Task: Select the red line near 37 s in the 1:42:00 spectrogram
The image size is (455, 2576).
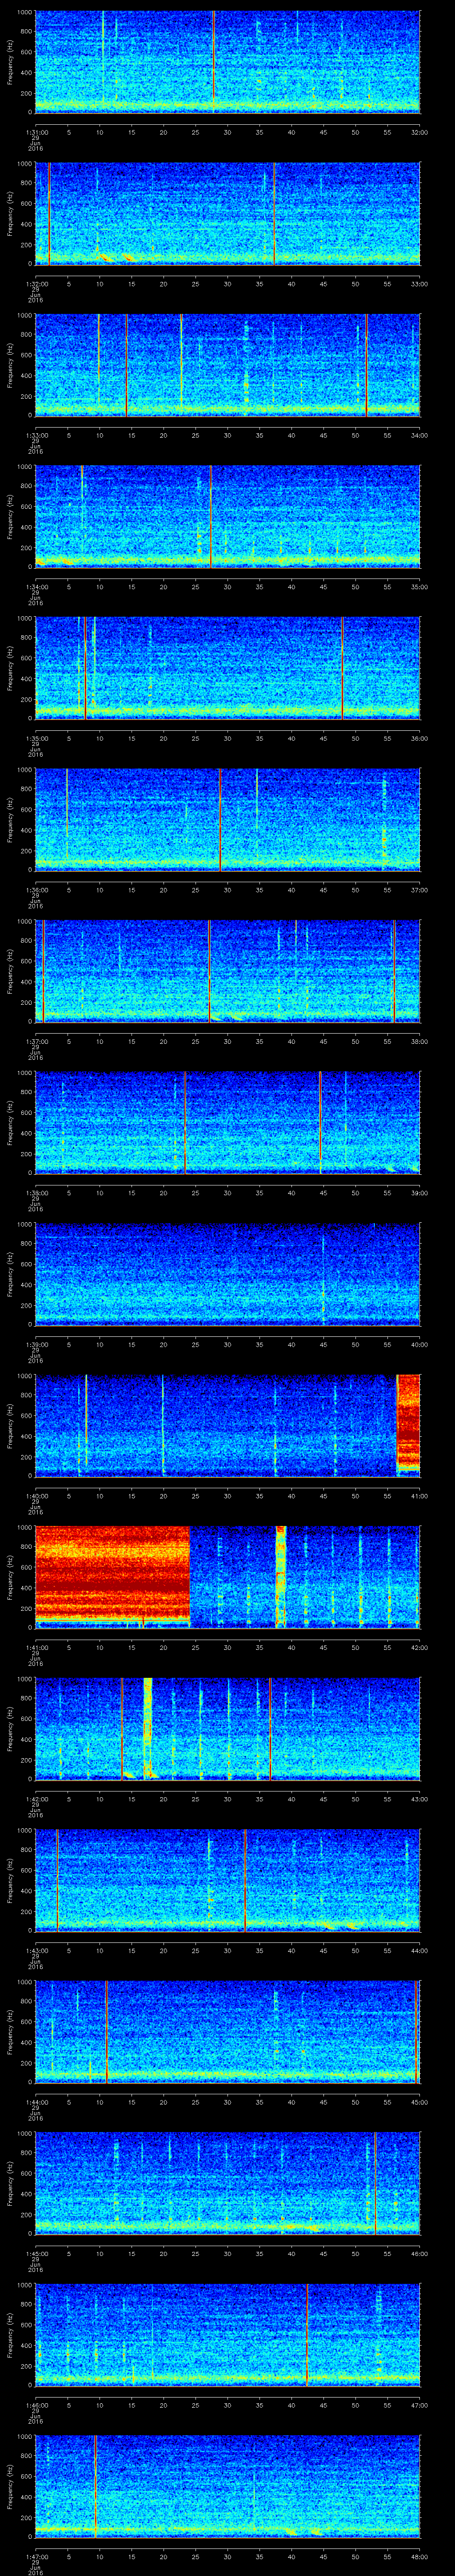Action: (x=271, y=1729)
